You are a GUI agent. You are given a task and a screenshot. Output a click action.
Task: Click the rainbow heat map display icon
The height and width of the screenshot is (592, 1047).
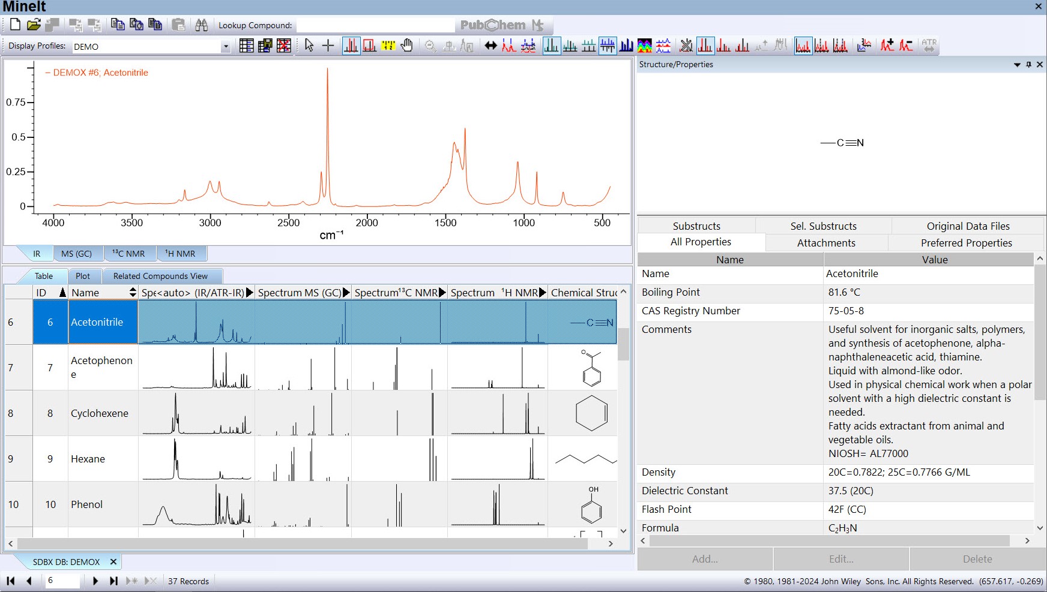[x=645, y=46]
